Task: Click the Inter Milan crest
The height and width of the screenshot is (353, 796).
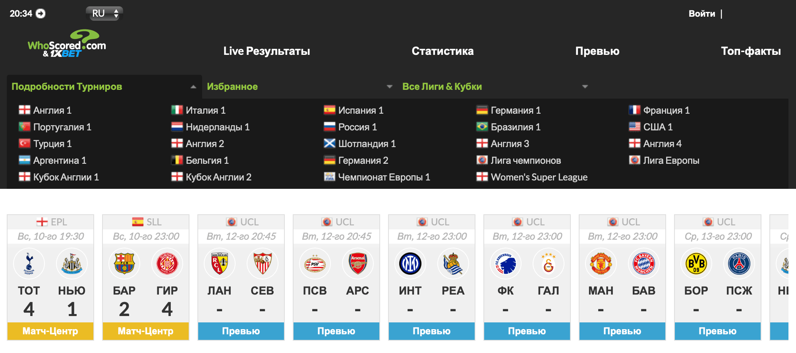Action: point(410,264)
